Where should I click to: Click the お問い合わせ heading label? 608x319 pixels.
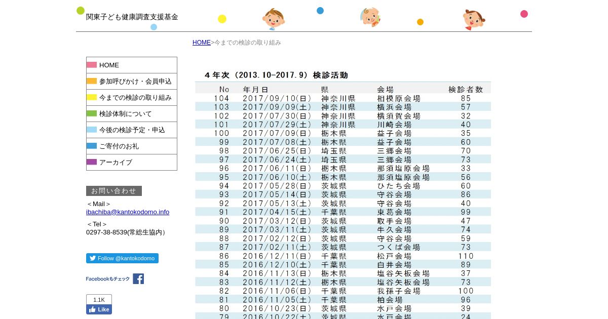pyautogui.click(x=114, y=191)
